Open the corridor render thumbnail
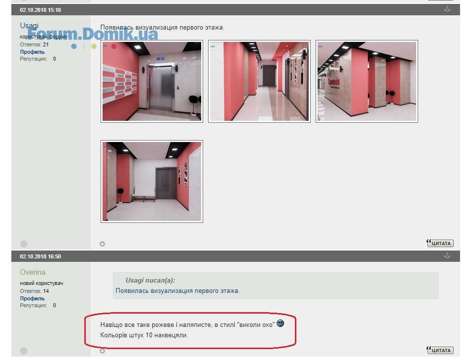Viewport: 464px width, 358px height. point(259,81)
